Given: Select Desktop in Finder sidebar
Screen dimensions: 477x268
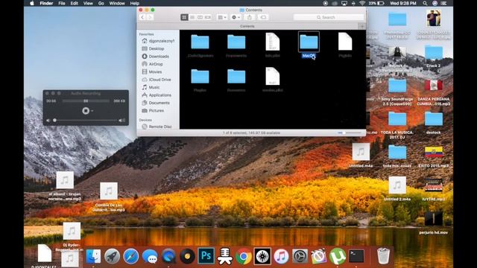Looking at the screenshot, I should 153,48.
